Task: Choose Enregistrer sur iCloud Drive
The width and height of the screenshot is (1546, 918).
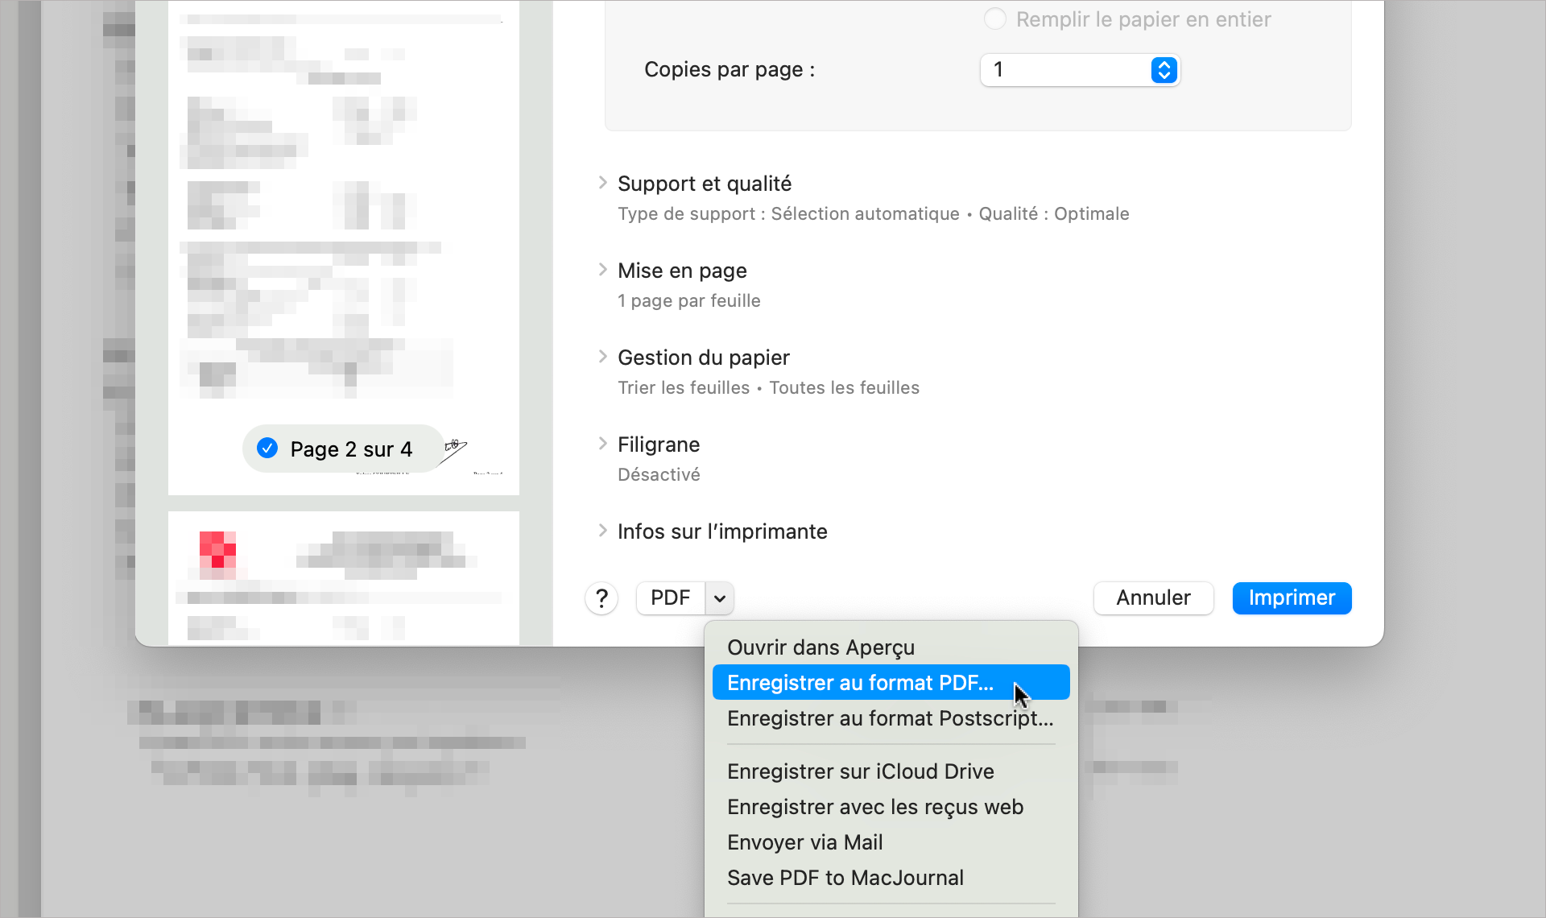Action: 860,771
